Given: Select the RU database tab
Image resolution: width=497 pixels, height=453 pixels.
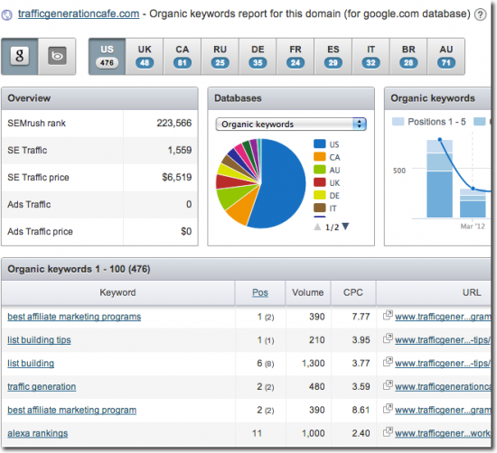Looking at the screenshot, I should [x=220, y=56].
